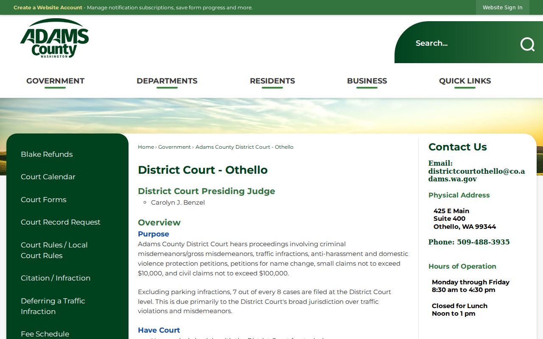Click the District Court Presiding Judge heading
This screenshot has width=543, height=339.
coord(207,191)
